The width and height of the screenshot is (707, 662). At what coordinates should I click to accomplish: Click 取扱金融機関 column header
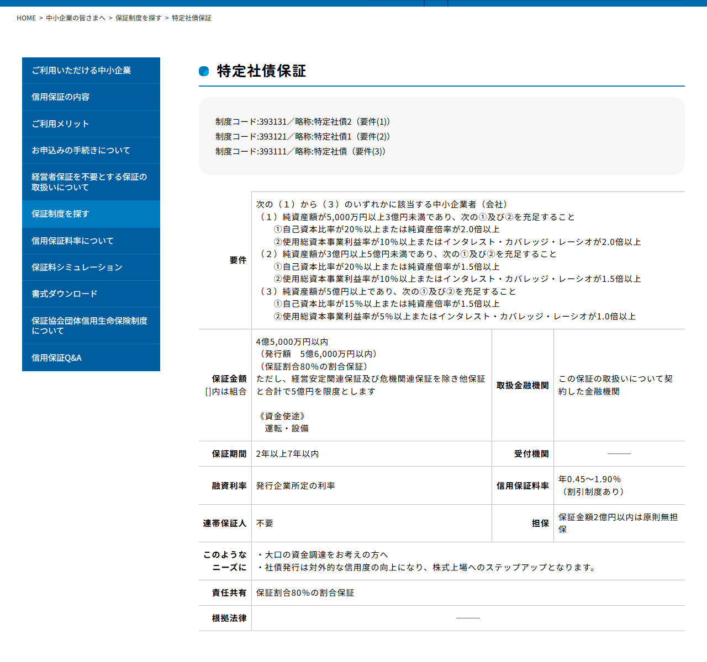(x=523, y=386)
